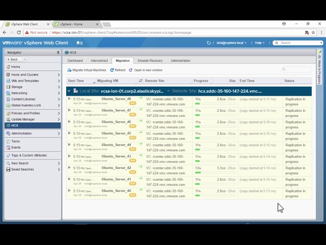Click the Home icon in Navigator
This screenshot has width=326, height=245.
click(x=8, y=67)
